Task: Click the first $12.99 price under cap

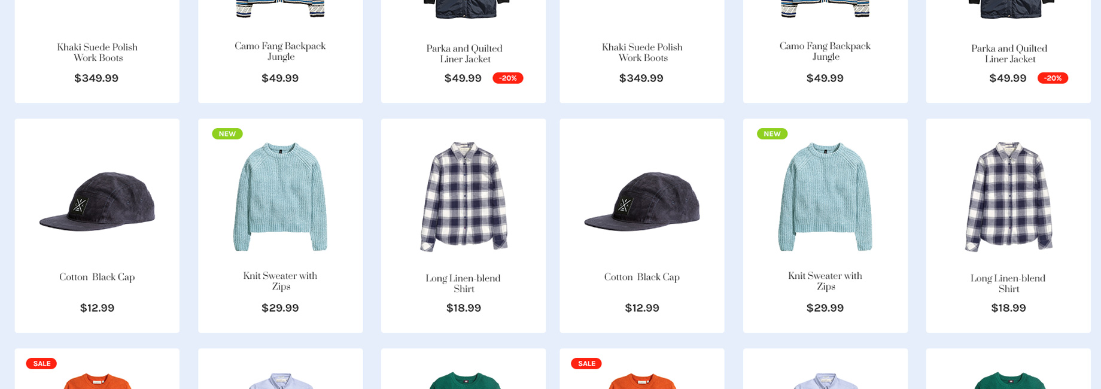Action: point(98,308)
